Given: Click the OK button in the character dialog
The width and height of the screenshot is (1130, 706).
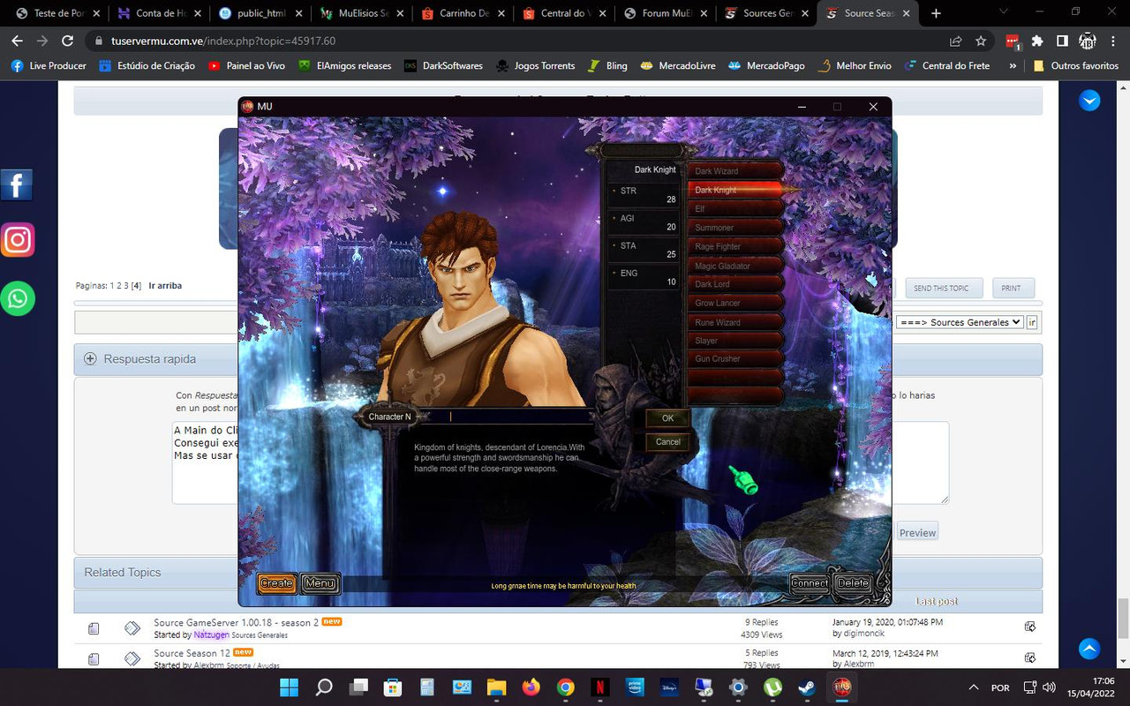Looking at the screenshot, I should tap(667, 418).
